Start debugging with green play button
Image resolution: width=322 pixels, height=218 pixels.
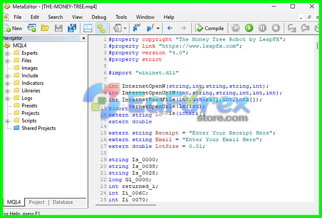click(x=249, y=28)
